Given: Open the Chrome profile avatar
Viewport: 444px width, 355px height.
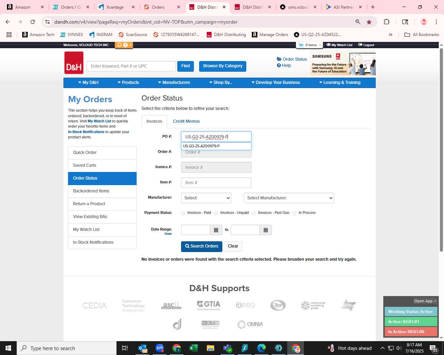Looking at the screenshot, I should point(424,22).
